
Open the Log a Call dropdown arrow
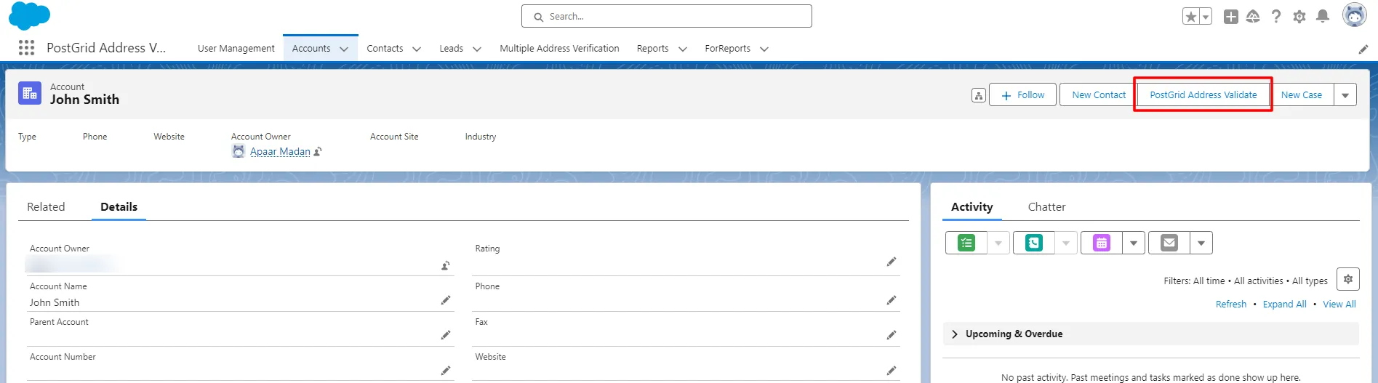[1066, 243]
